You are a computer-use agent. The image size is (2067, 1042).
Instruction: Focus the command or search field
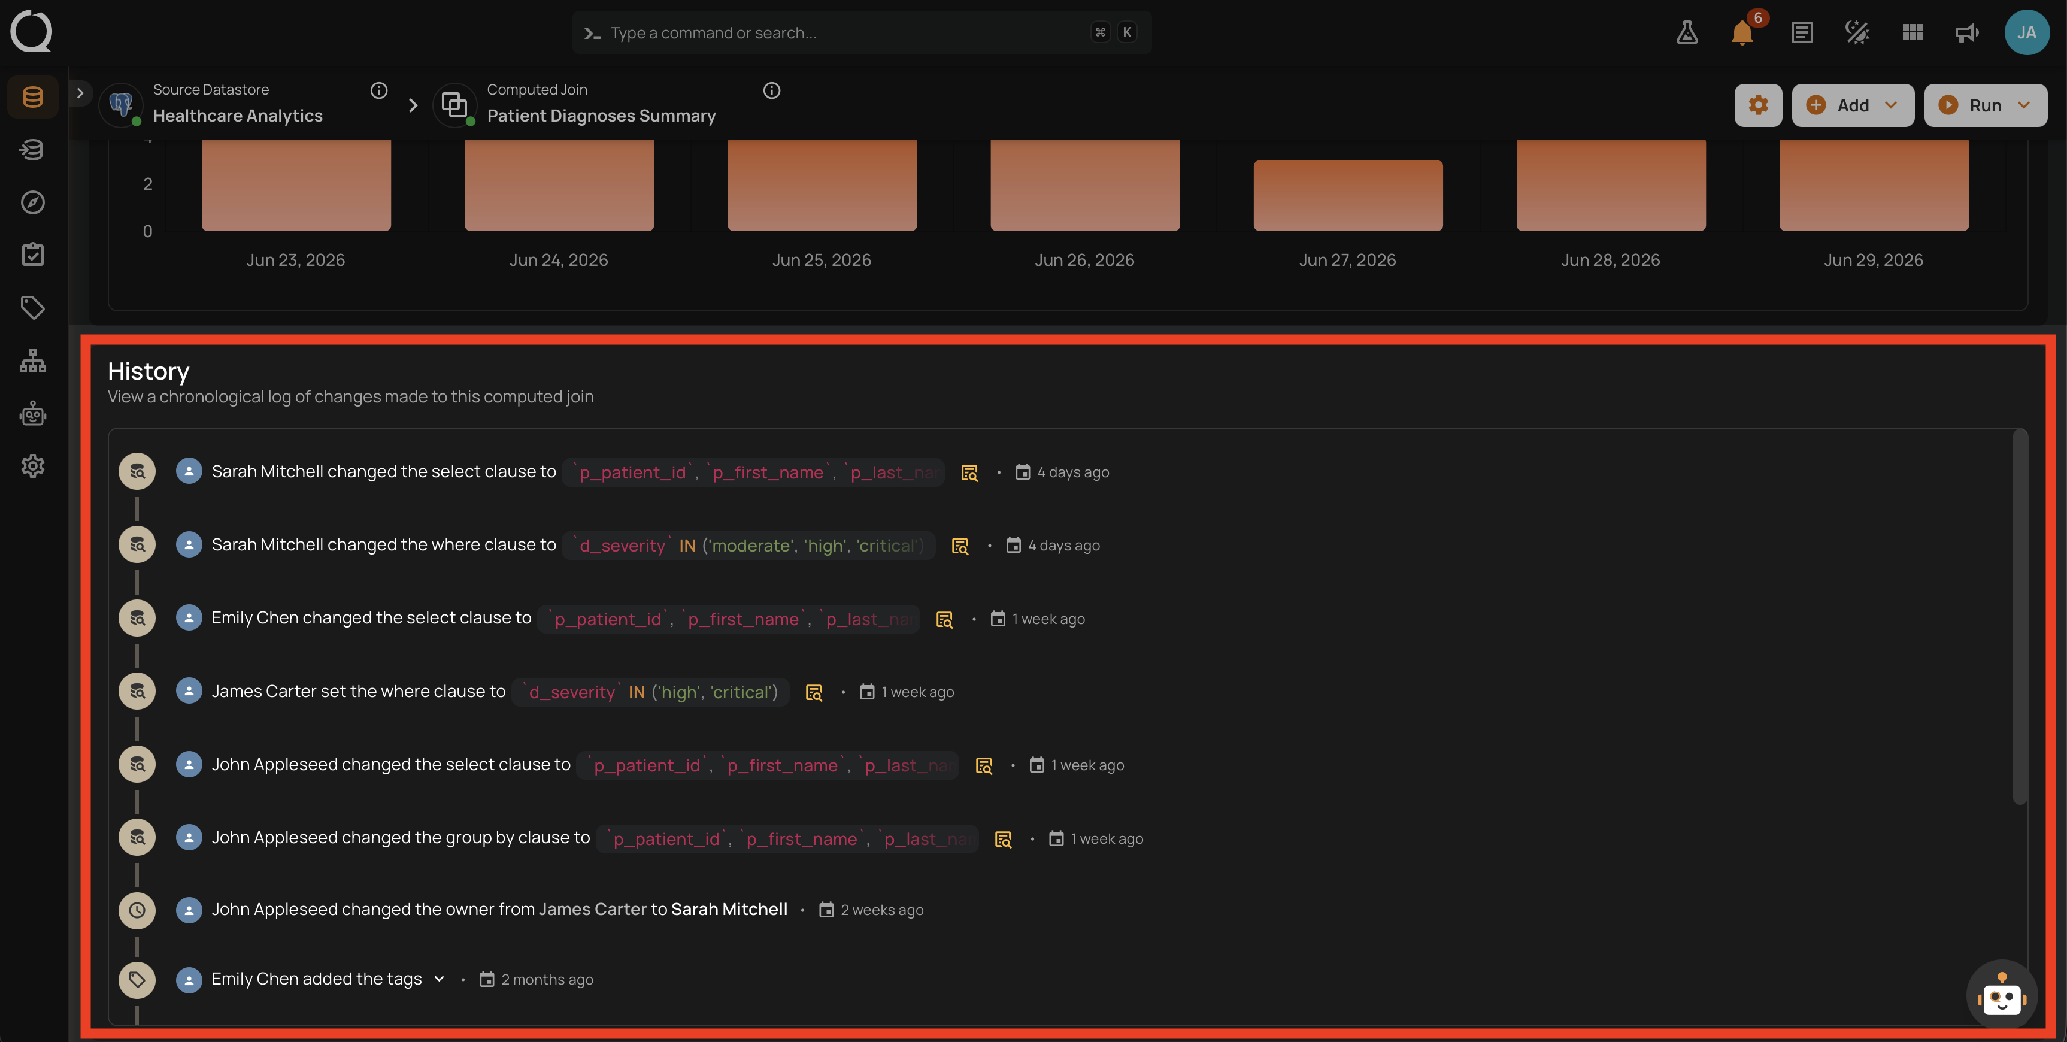862,33
